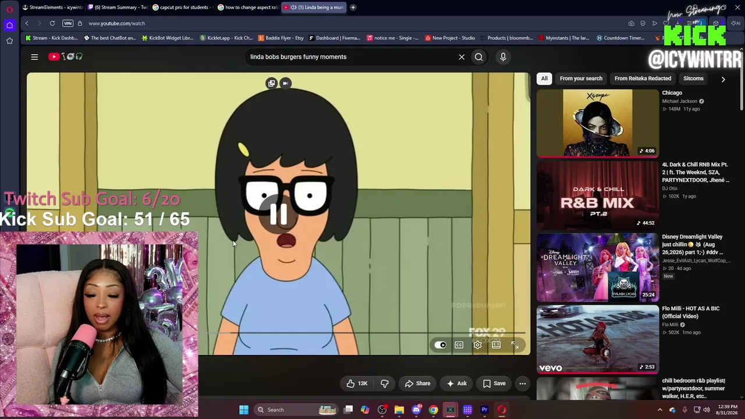Image resolution: width=745 pixels, height=419 pixels.
Task: Switch the player to theater mode
Action: (496, 345)
